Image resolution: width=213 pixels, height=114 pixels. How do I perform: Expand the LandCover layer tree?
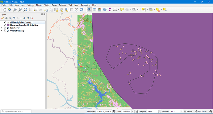click(2, 28)
